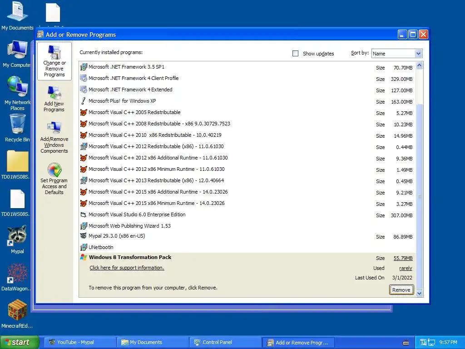Click the Mypal 29.3.0 raccoon icon in list

point(84,236)
